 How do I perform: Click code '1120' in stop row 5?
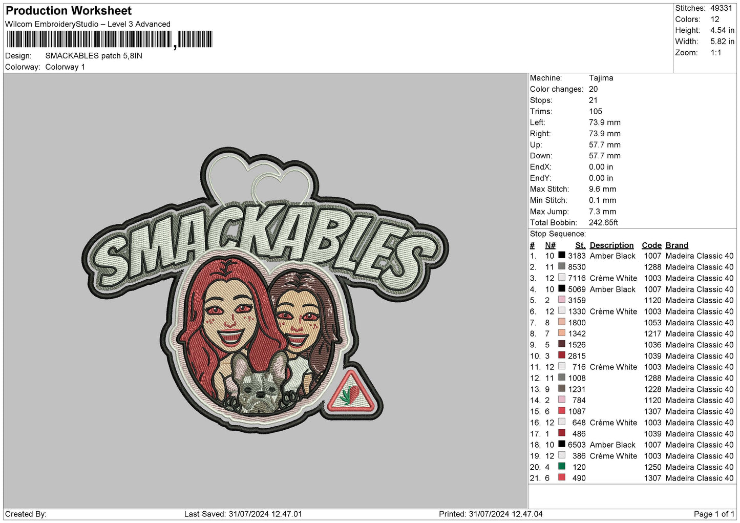(x=653, y=300)
